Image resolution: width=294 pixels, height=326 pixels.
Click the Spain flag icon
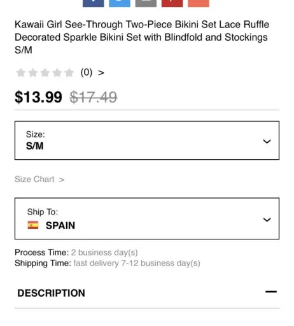point(33,225)
